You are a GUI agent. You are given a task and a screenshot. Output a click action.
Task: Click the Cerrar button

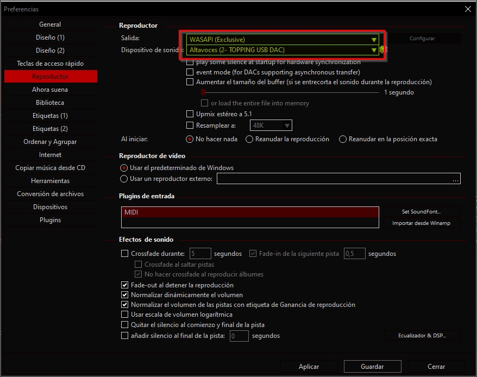(436, 367)
